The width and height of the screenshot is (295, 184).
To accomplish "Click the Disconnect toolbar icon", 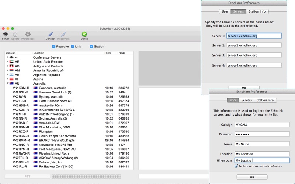I will tap(63, 34).
